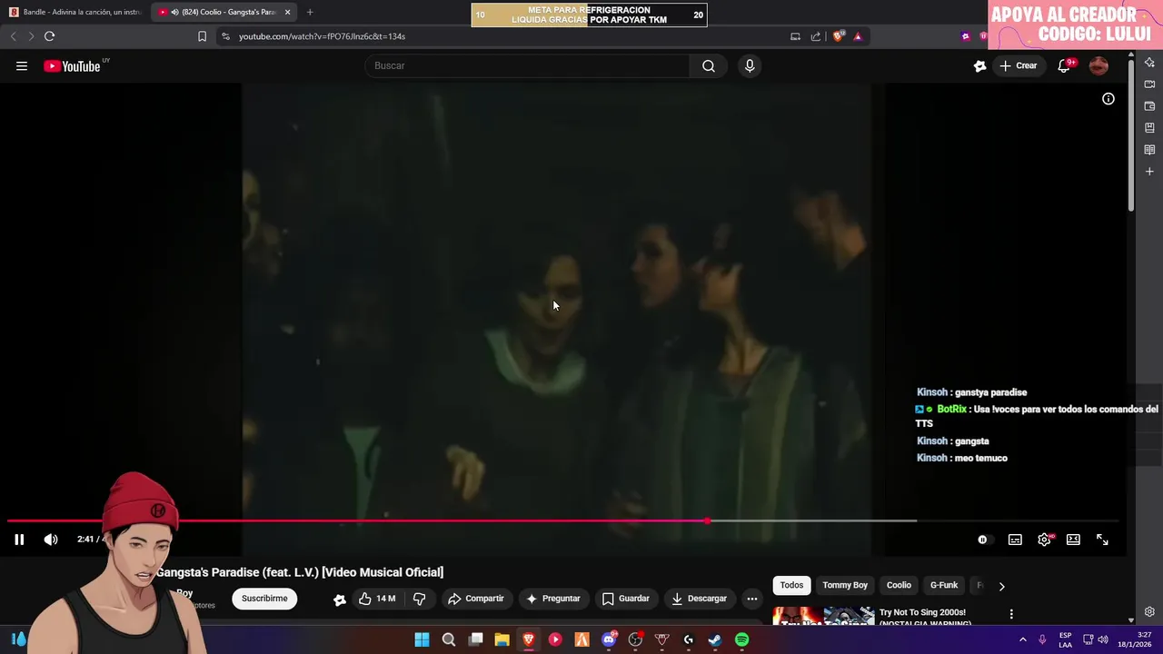The width and height of the screenshot is (1163, 654).
Task: Open the YouTube hamburger guide menu
Action: click(x=22, y=65)
